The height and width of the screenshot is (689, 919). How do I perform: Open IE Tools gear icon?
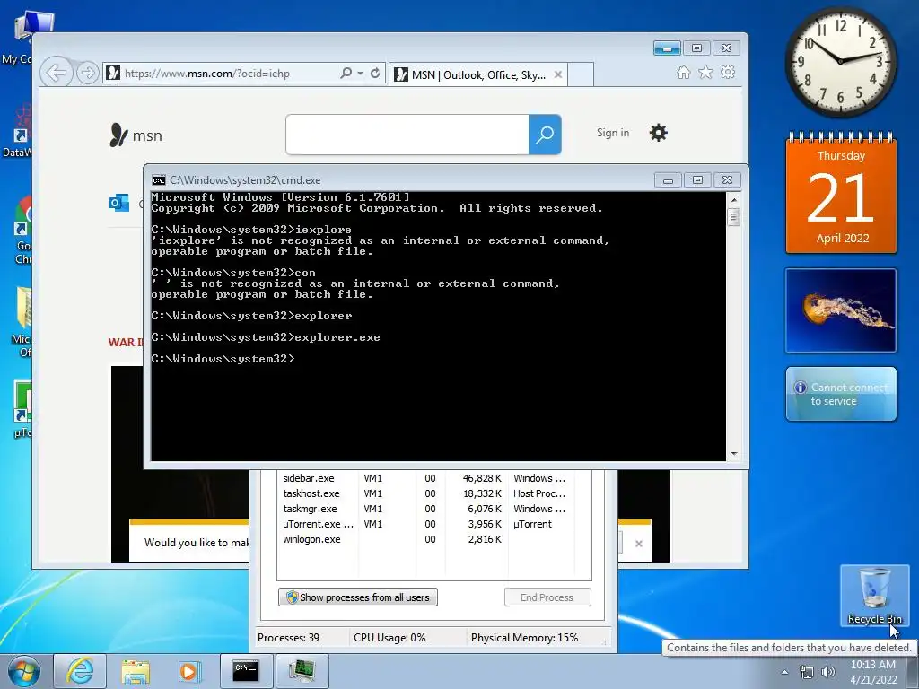tap(728, 72)
